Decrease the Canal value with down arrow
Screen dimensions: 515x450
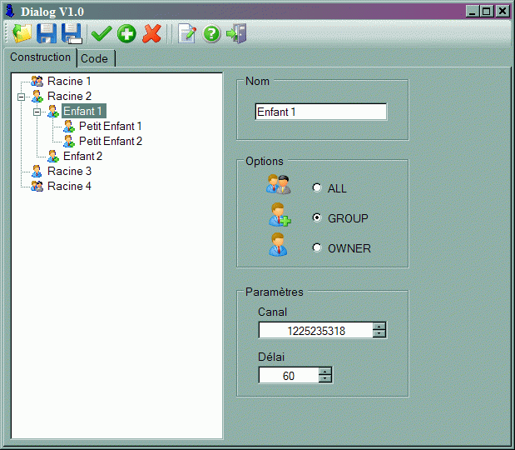point(379,333)
